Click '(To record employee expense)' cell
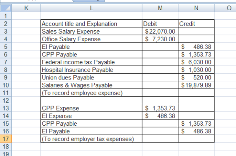Viewport: 236px width, 156px height. coord(91,93)
